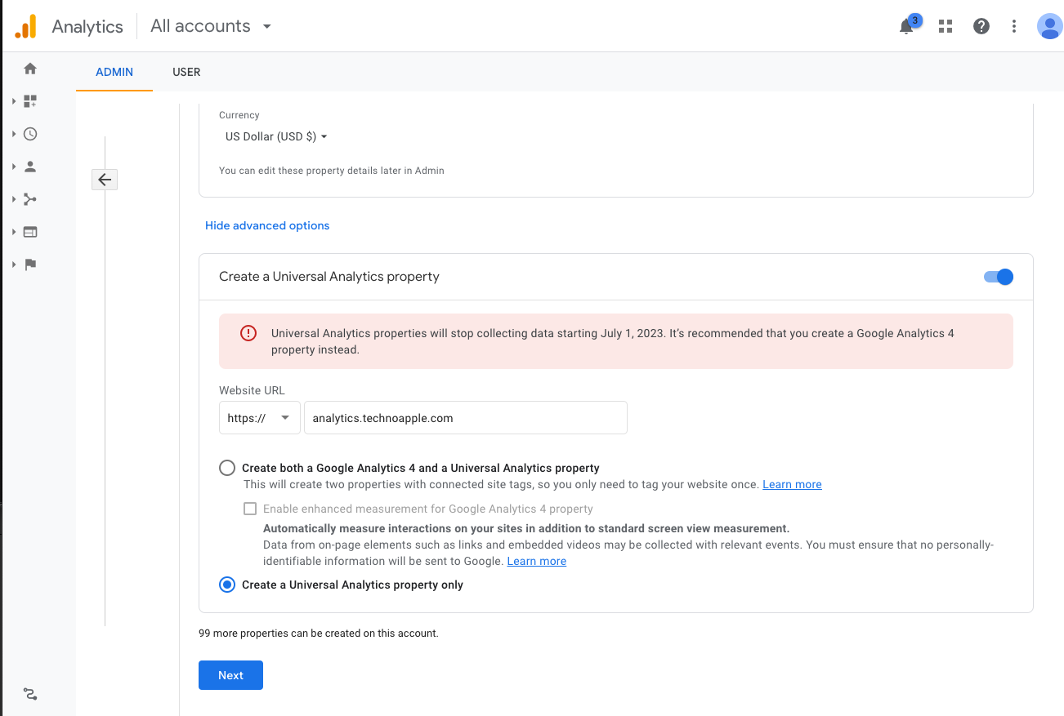This screenshot has width=1064, height=716.
Task: Switch to the USER tab
Action: (186, 72)
